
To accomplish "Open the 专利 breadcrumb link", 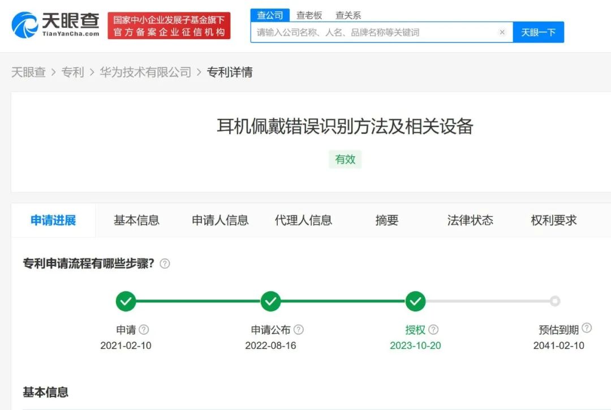I will point(72,72).
